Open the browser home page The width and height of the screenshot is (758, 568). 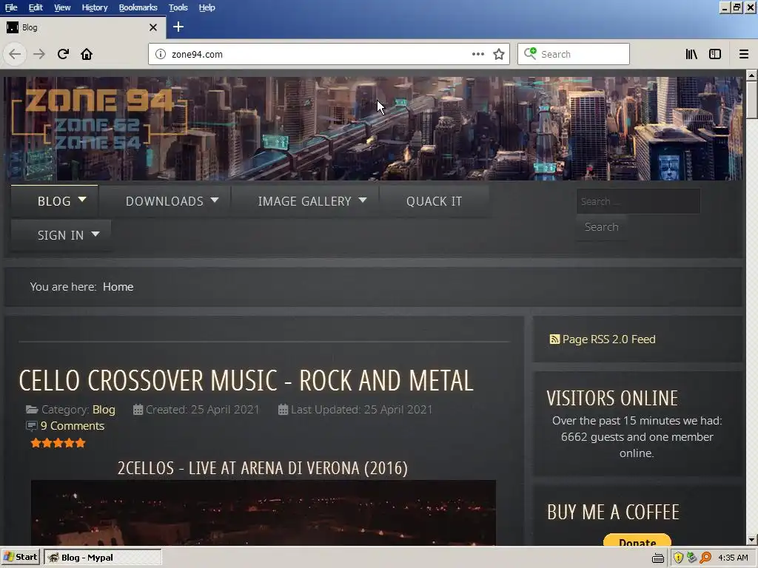coord(87,54)
